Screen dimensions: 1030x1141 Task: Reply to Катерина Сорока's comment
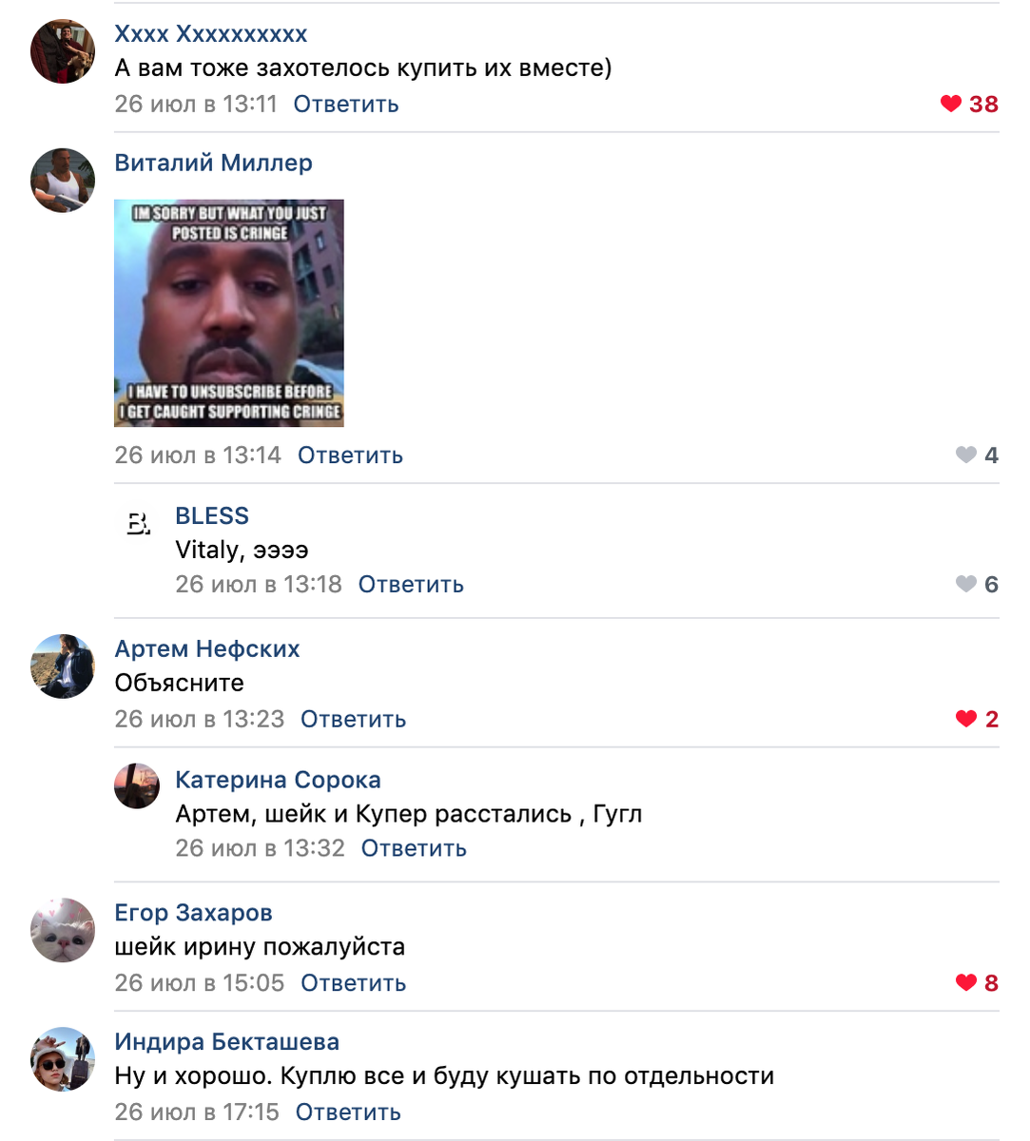tap(414, 848)
